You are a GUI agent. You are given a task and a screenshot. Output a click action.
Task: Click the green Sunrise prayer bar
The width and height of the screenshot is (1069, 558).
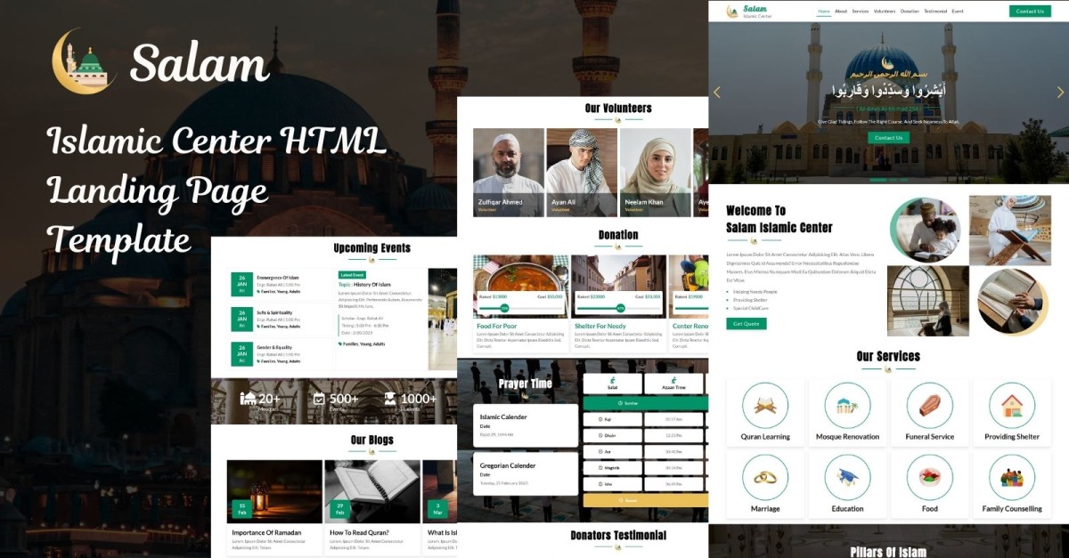646,402
